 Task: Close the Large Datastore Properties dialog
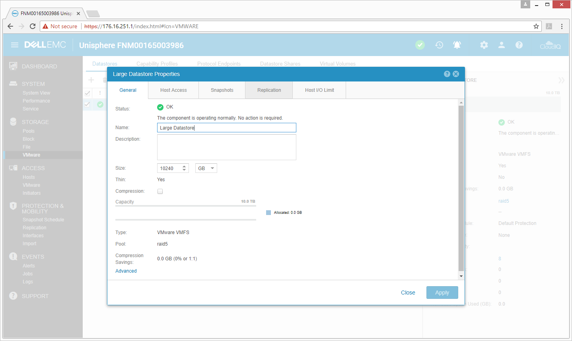click(x=456, y=74)
